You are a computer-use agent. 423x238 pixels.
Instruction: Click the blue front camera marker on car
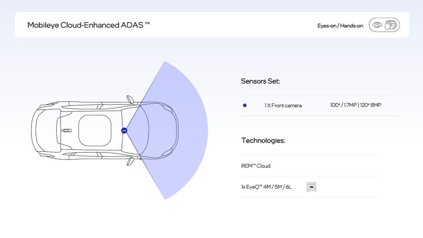124,131
